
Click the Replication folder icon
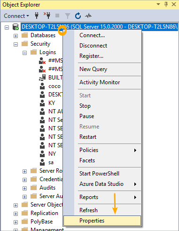tap(24, 213)
